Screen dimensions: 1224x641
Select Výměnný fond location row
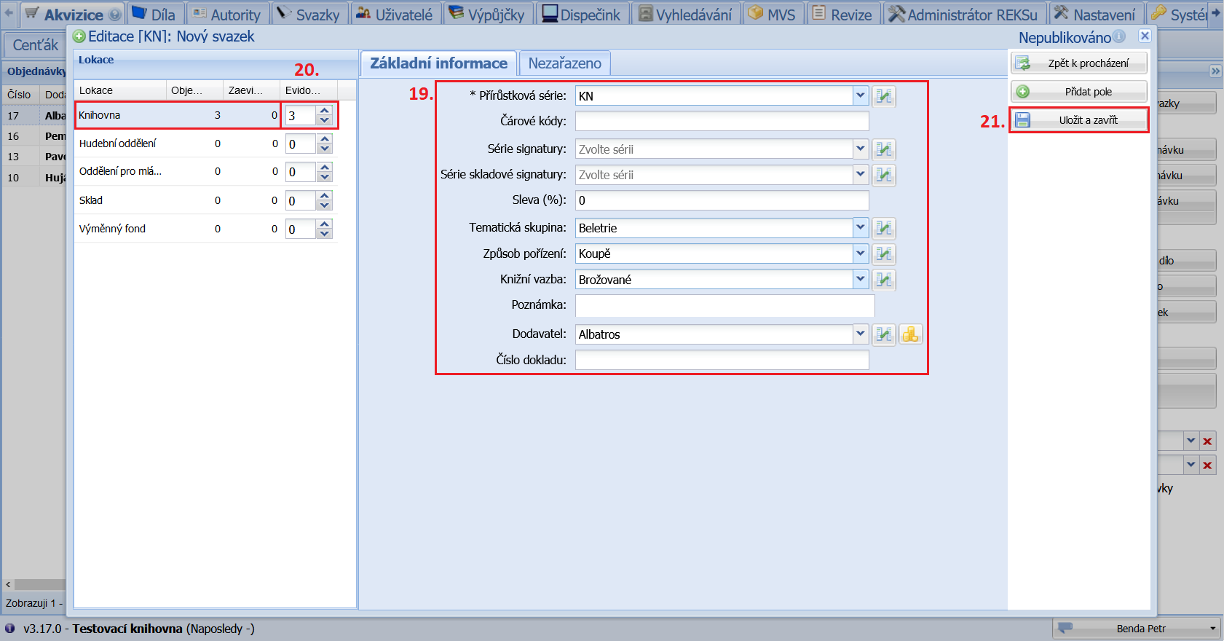click(x=205, y=229)
